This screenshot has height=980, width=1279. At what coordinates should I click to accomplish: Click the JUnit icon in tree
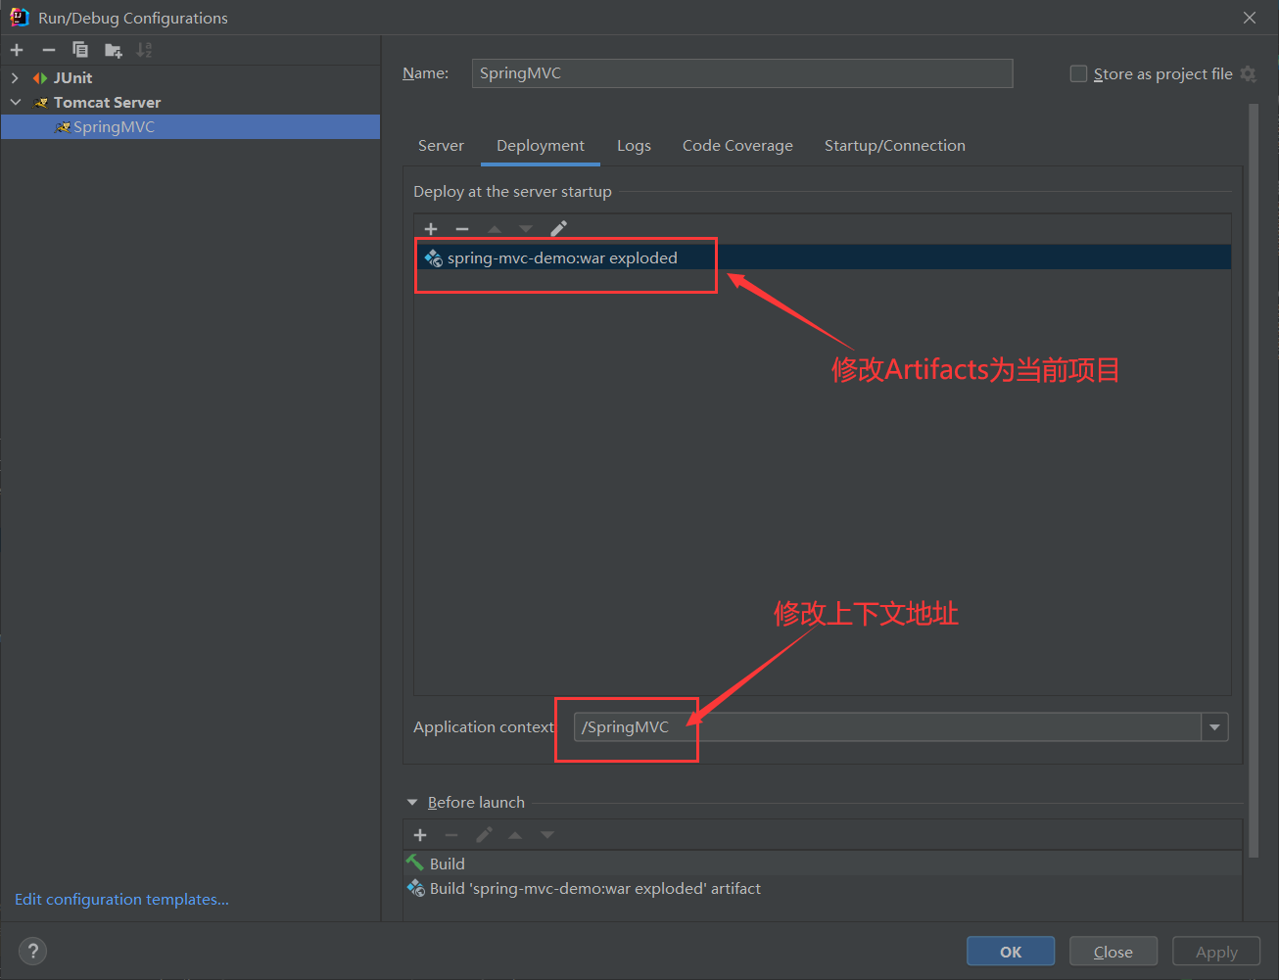point(40,78)
